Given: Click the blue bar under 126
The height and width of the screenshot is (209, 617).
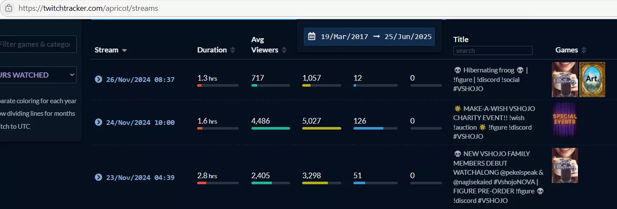Looking at the screenshot, I should coord(368,128).
